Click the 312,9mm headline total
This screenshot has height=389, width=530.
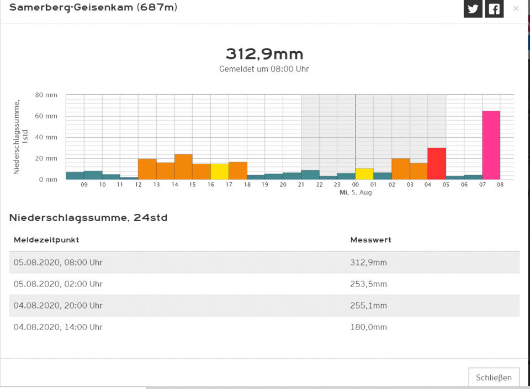pos(264,54)
